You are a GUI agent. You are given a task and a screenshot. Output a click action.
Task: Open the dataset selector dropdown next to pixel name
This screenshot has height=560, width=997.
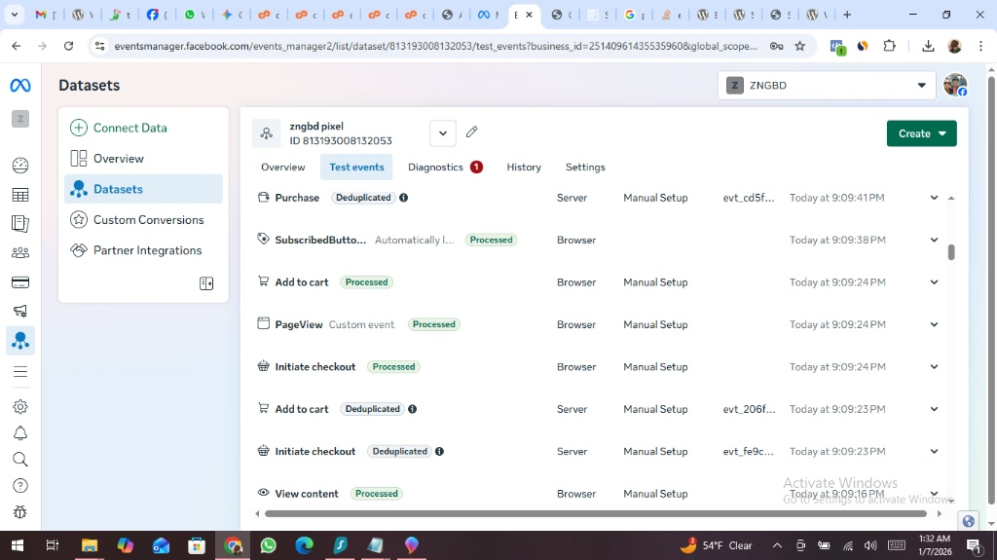coord(442,133)
